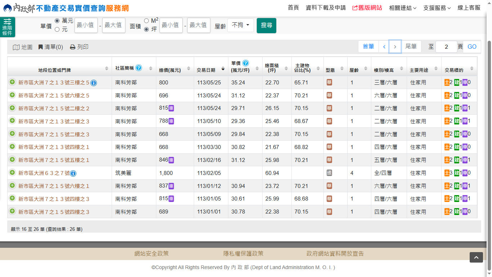Viewport: 492px width, 277px height.
Task: Click the map (地圖) view icon
Action: [16, 47]
